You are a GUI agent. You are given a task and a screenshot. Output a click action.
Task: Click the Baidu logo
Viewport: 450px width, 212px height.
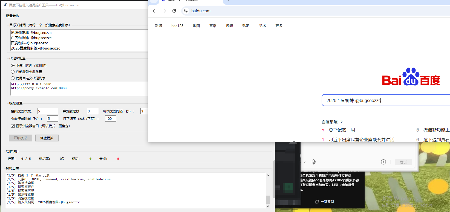(411, 77)
